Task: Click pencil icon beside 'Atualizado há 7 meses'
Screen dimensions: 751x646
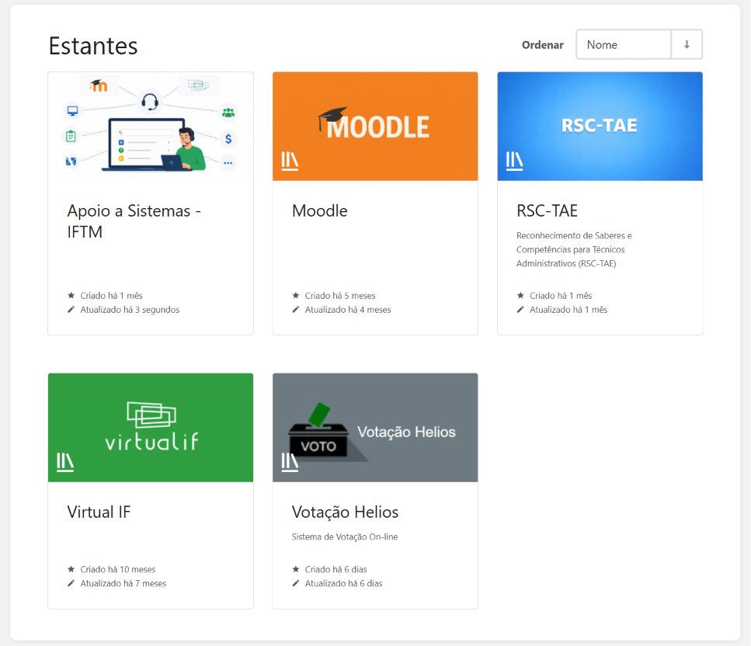Action: tap(71, 583)
